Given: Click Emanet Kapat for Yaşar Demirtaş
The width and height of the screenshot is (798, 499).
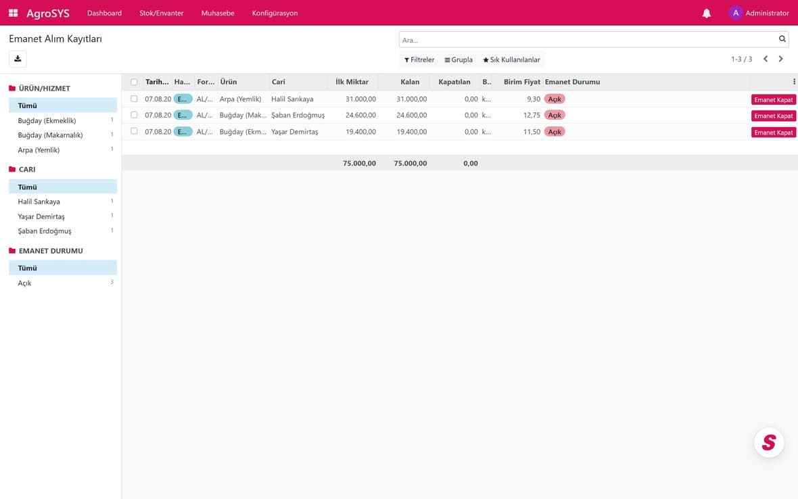Looking at the screenshot, I should [774, 133].
